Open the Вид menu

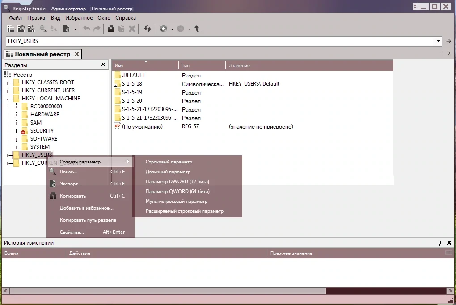(55, 18)
